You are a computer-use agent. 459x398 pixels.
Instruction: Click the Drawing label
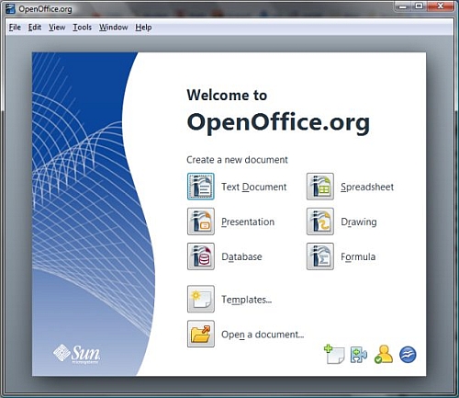359,222
